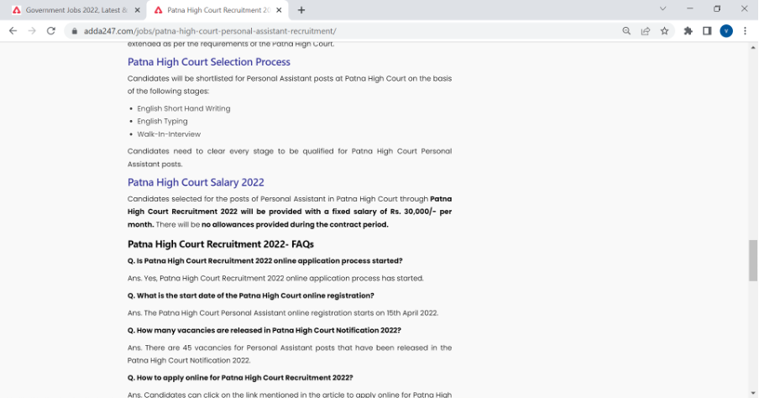Viewport: 759px width, 398px height.
Task: View site information via the lock icon
Action: pyautogui.click(x=74, y=31)
